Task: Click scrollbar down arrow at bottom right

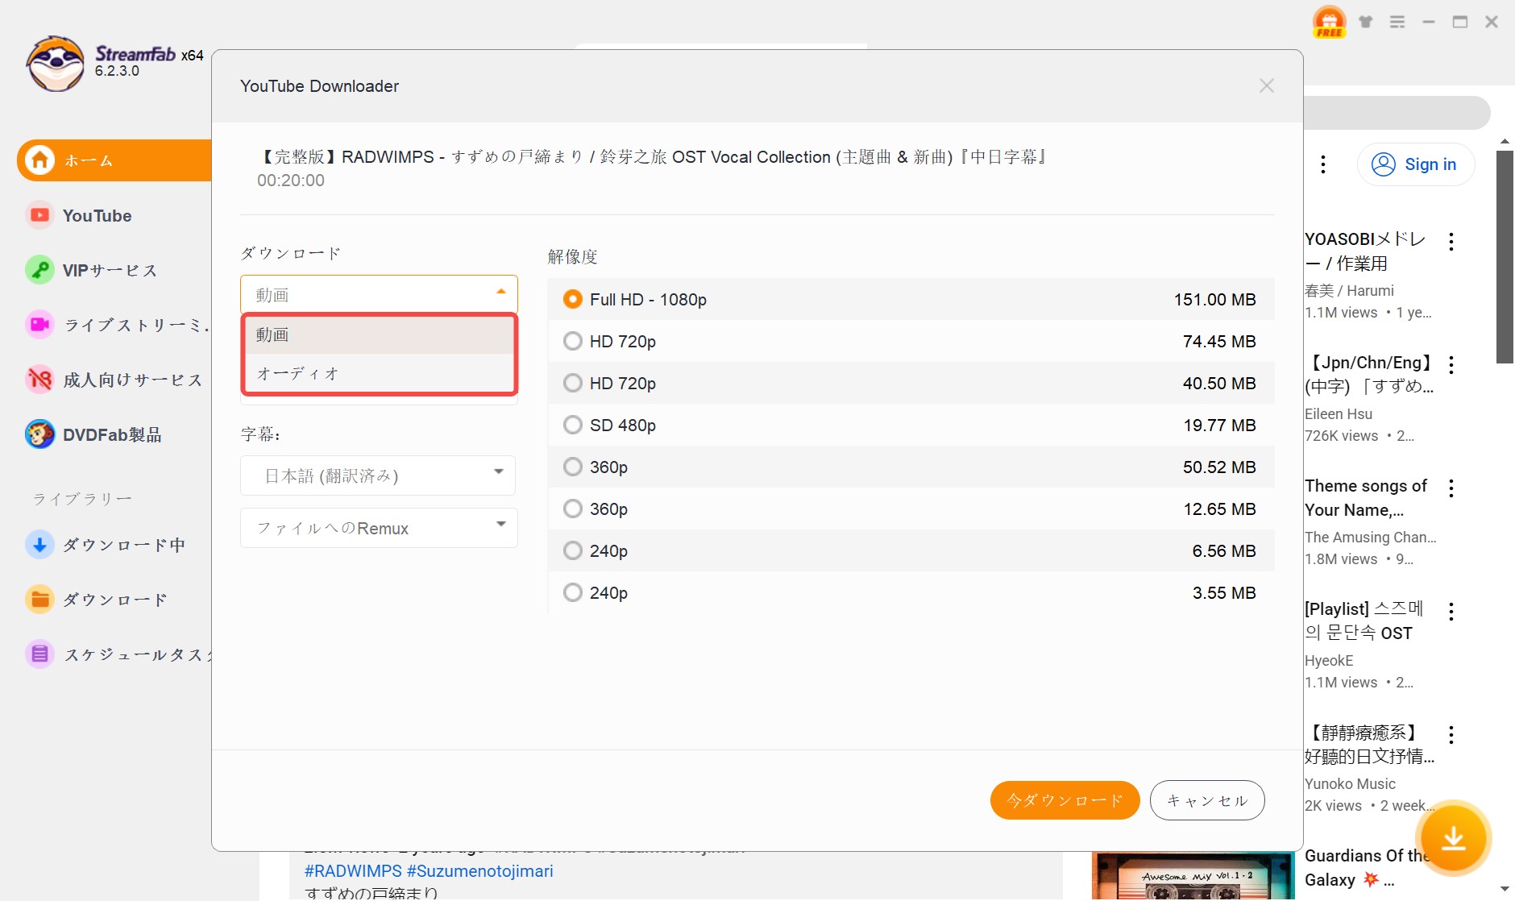Action: [1505, 889]
